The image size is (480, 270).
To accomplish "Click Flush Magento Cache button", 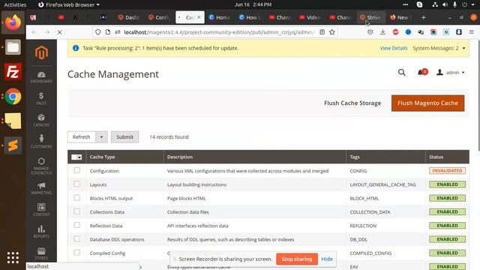I will [427, 103].
